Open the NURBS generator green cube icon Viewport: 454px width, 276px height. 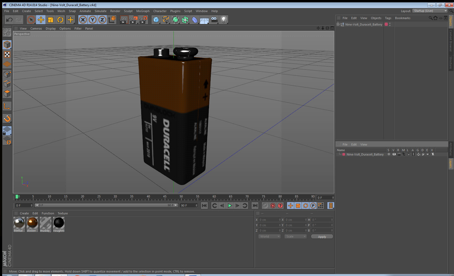click(x=175, y=20)
